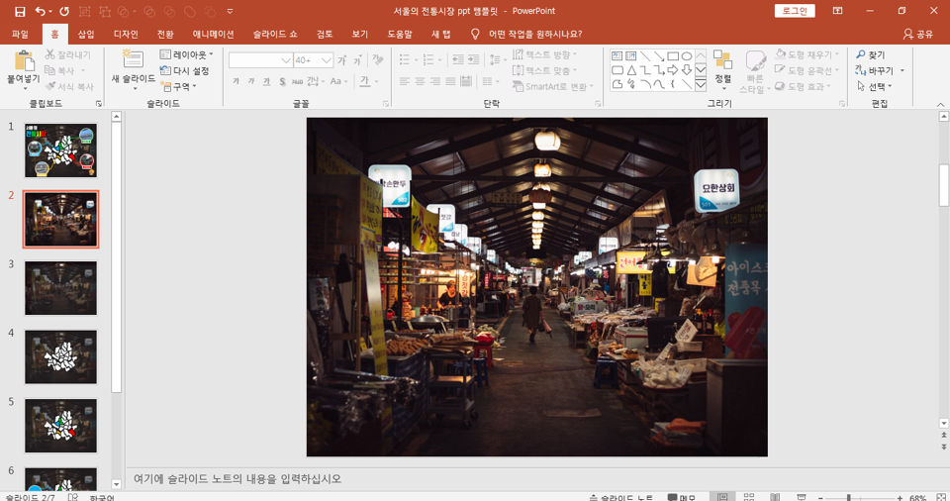Open the font size combo box
Viewport: 950px width, 501px height.
coord(314,60)
